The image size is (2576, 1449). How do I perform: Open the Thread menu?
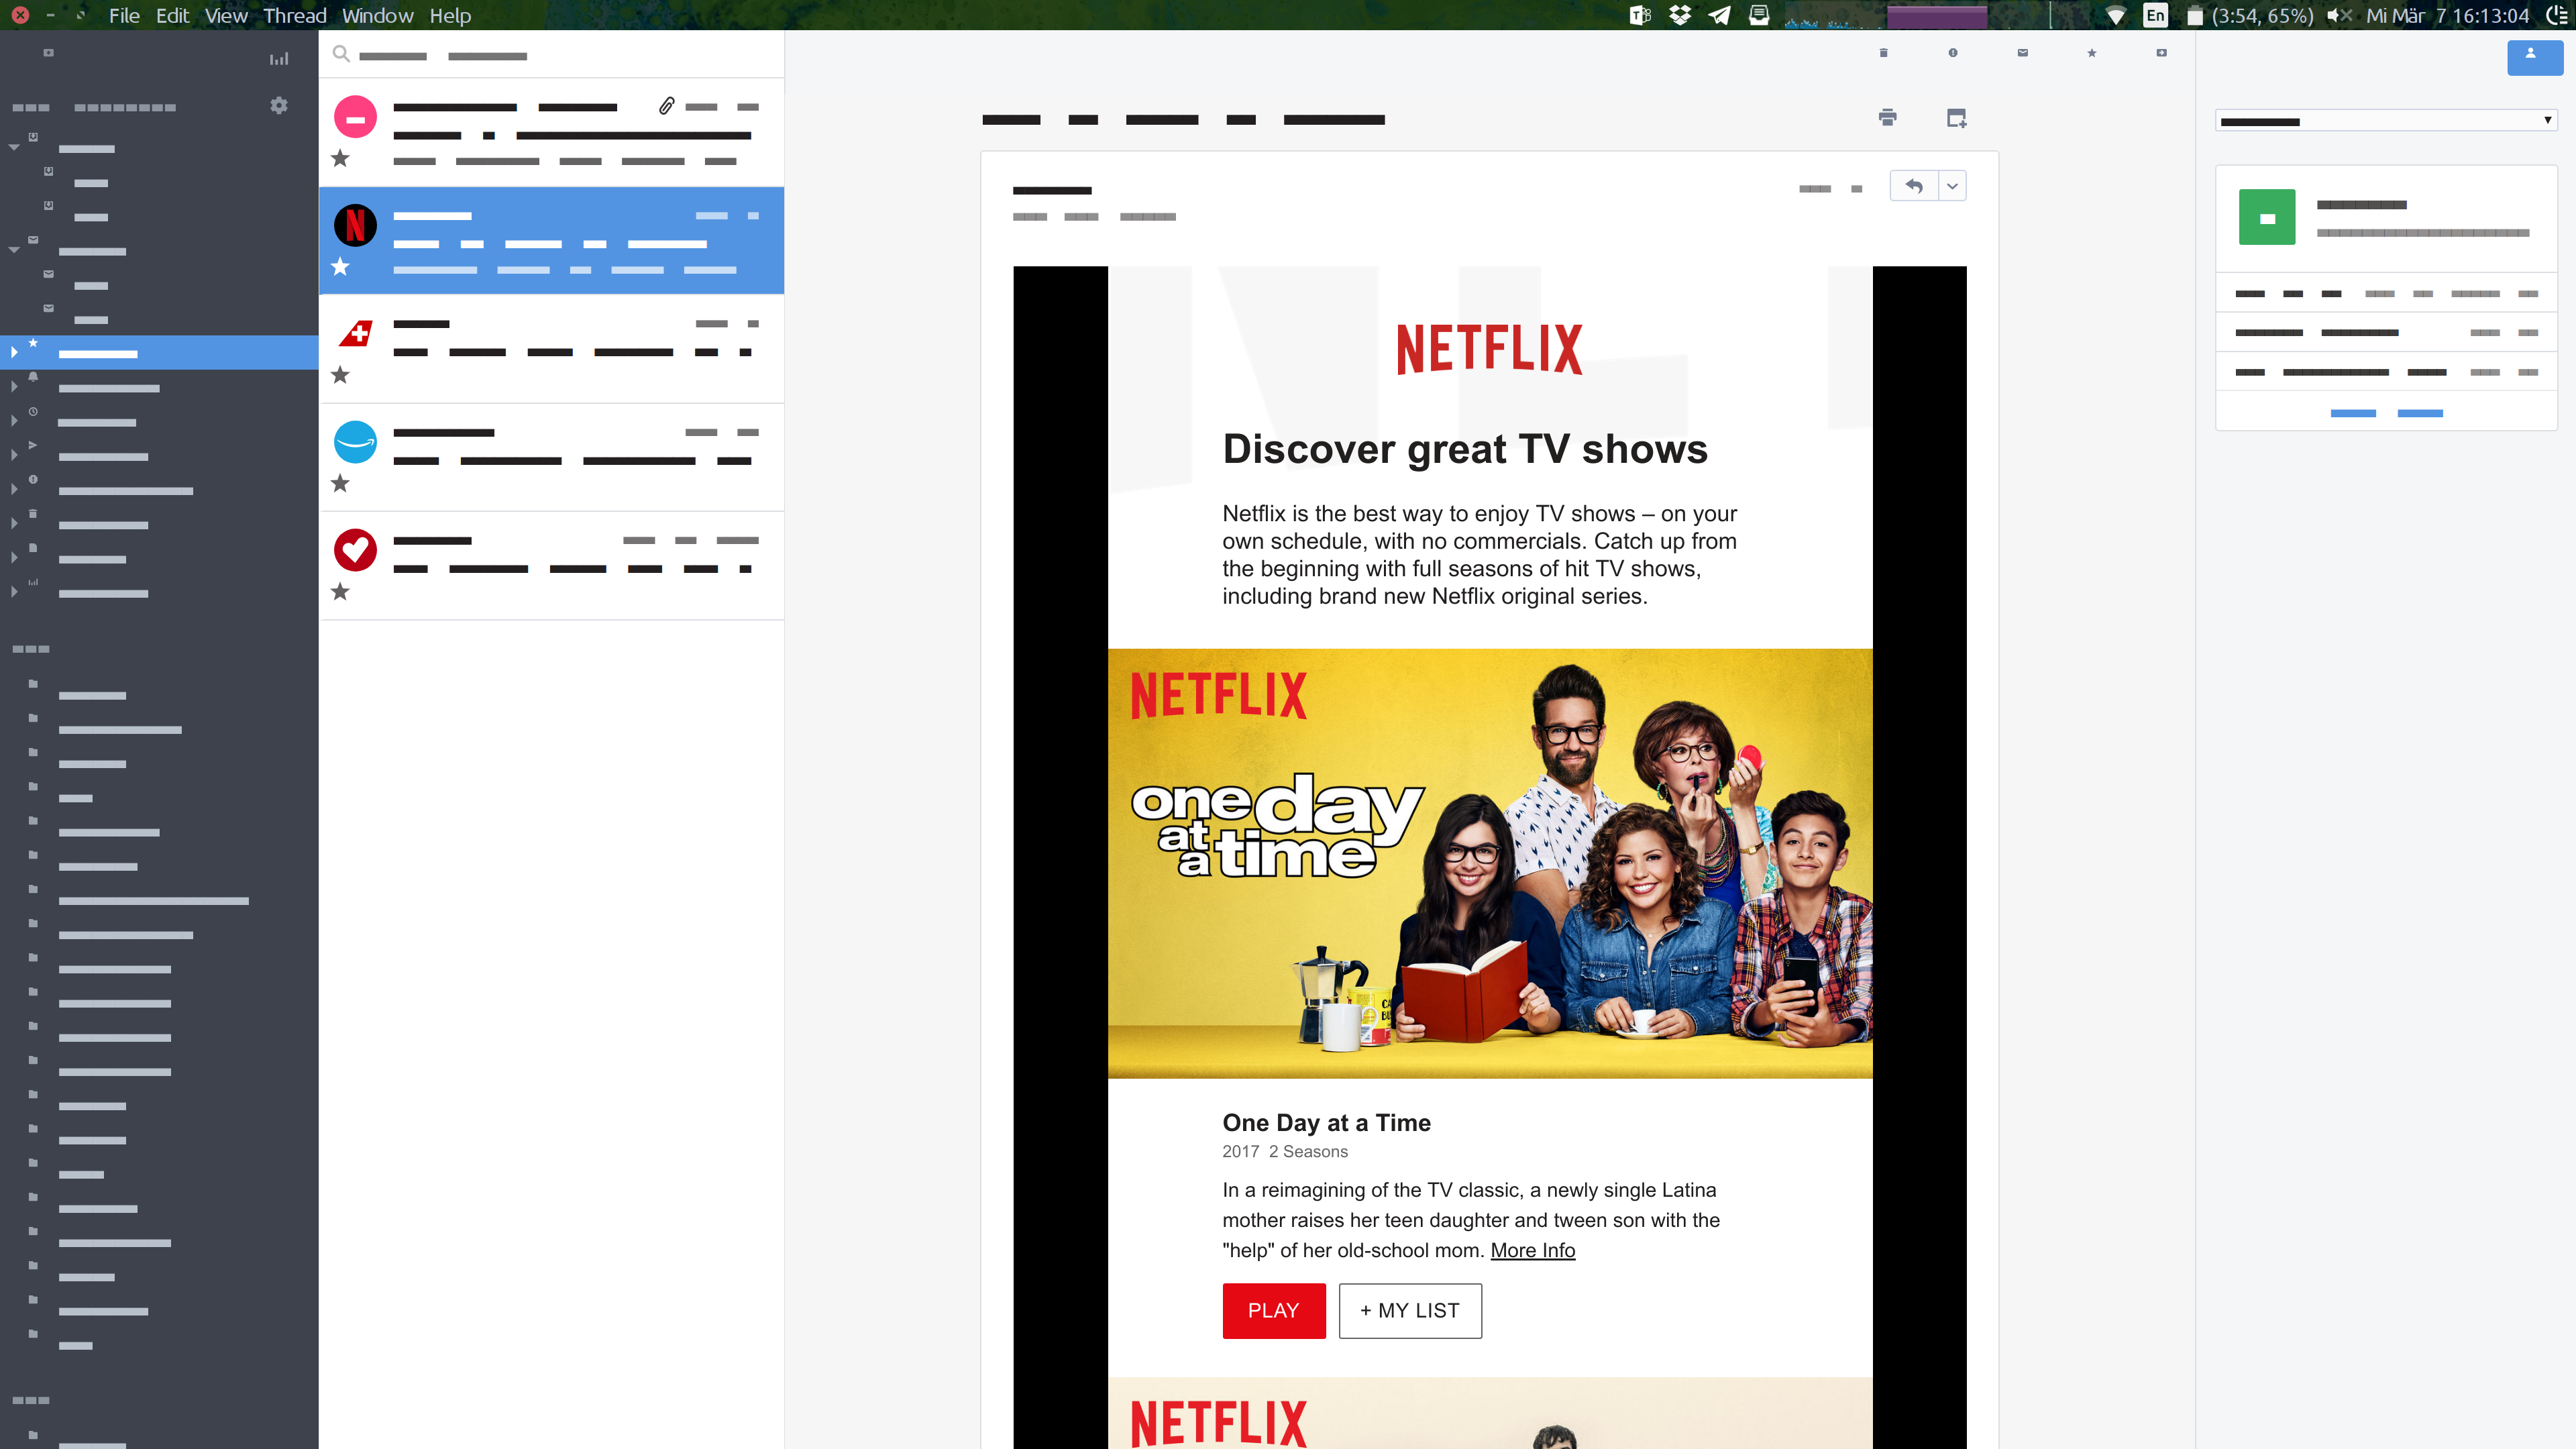click(294, 15)
